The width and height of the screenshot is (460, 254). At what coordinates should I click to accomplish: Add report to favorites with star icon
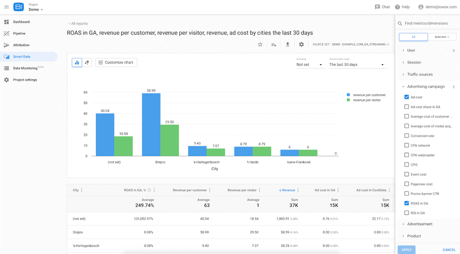coord(260,44)
